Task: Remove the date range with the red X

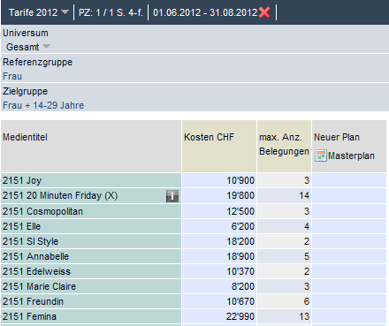Action: [264, 12]
